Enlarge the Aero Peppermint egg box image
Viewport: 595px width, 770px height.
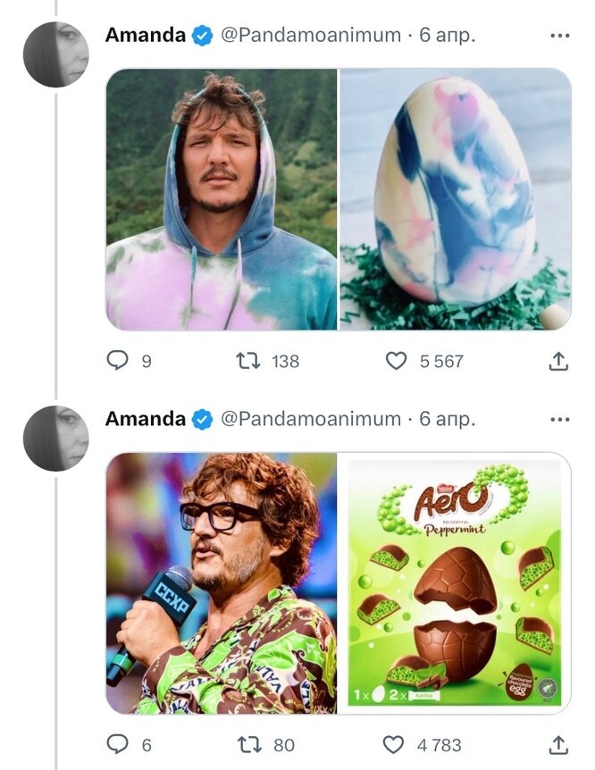456,582
